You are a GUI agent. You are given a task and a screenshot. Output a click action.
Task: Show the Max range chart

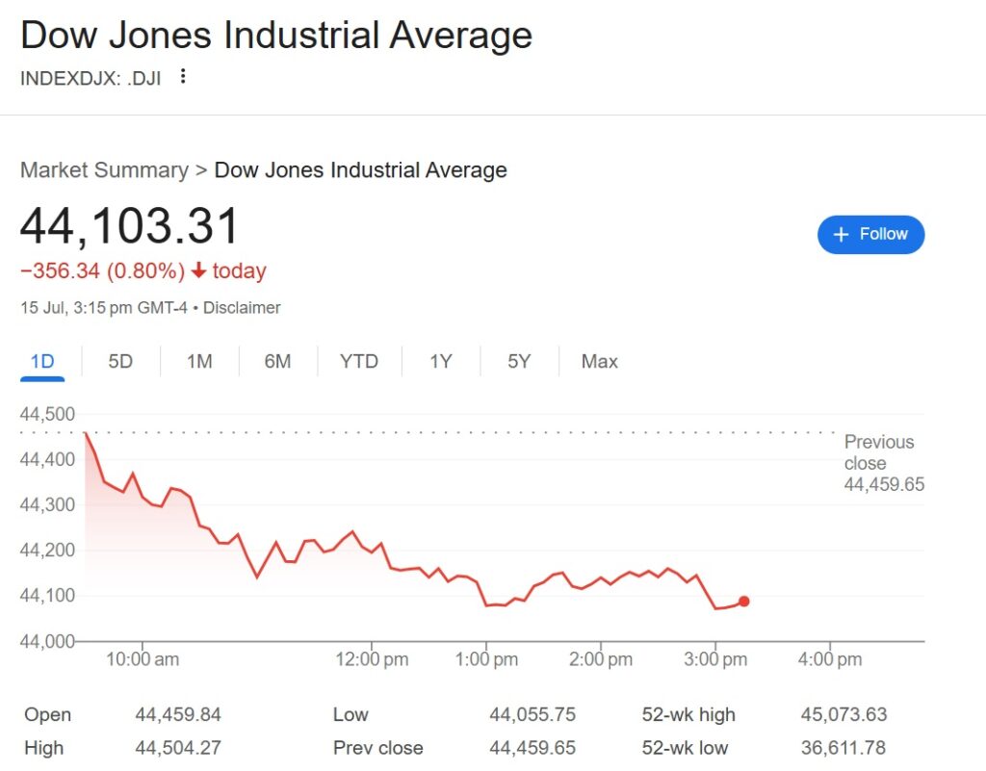599,362
